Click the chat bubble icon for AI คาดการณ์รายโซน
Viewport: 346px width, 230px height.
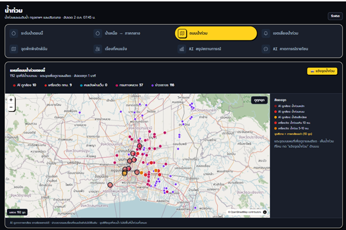click(266, 49)
